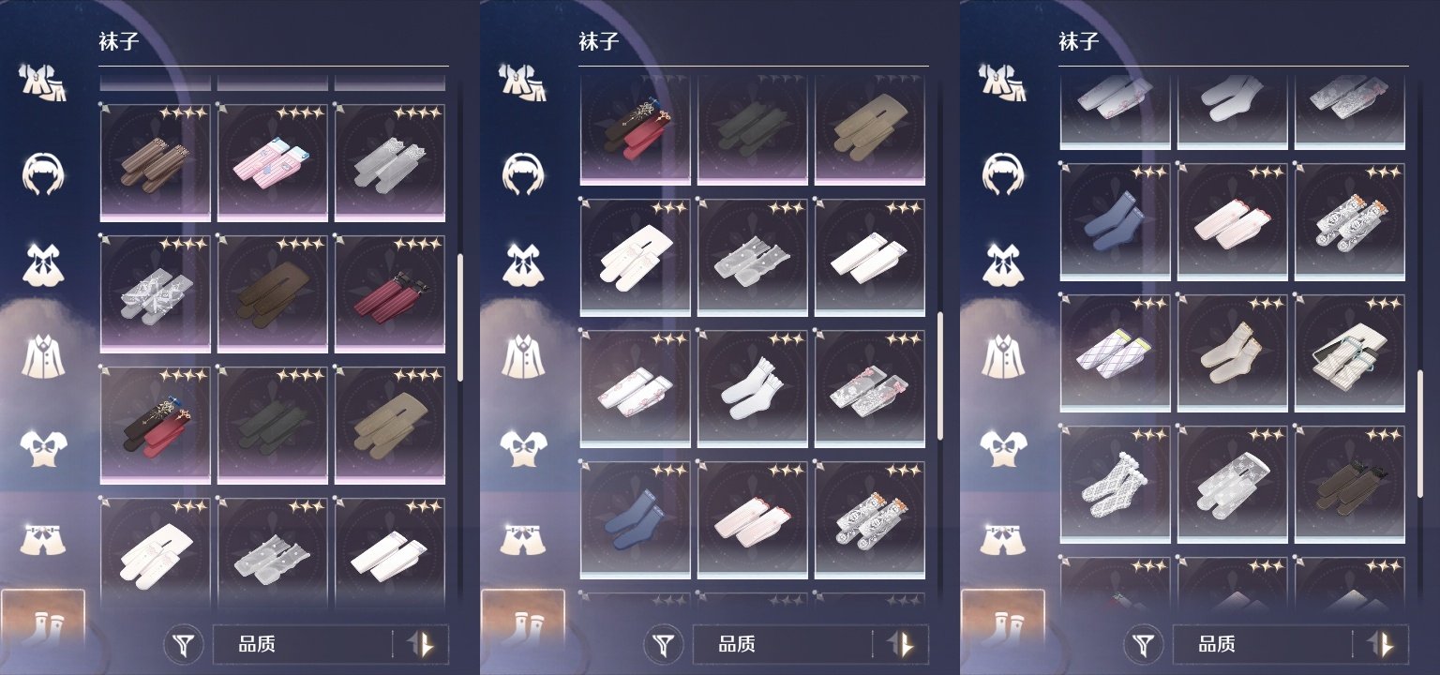Image resolution: width=1440 pixels, height=675 pixels.
Task: Expand the 品质 sorting menu in the right panel
Action: click(x=1262, y=645)
